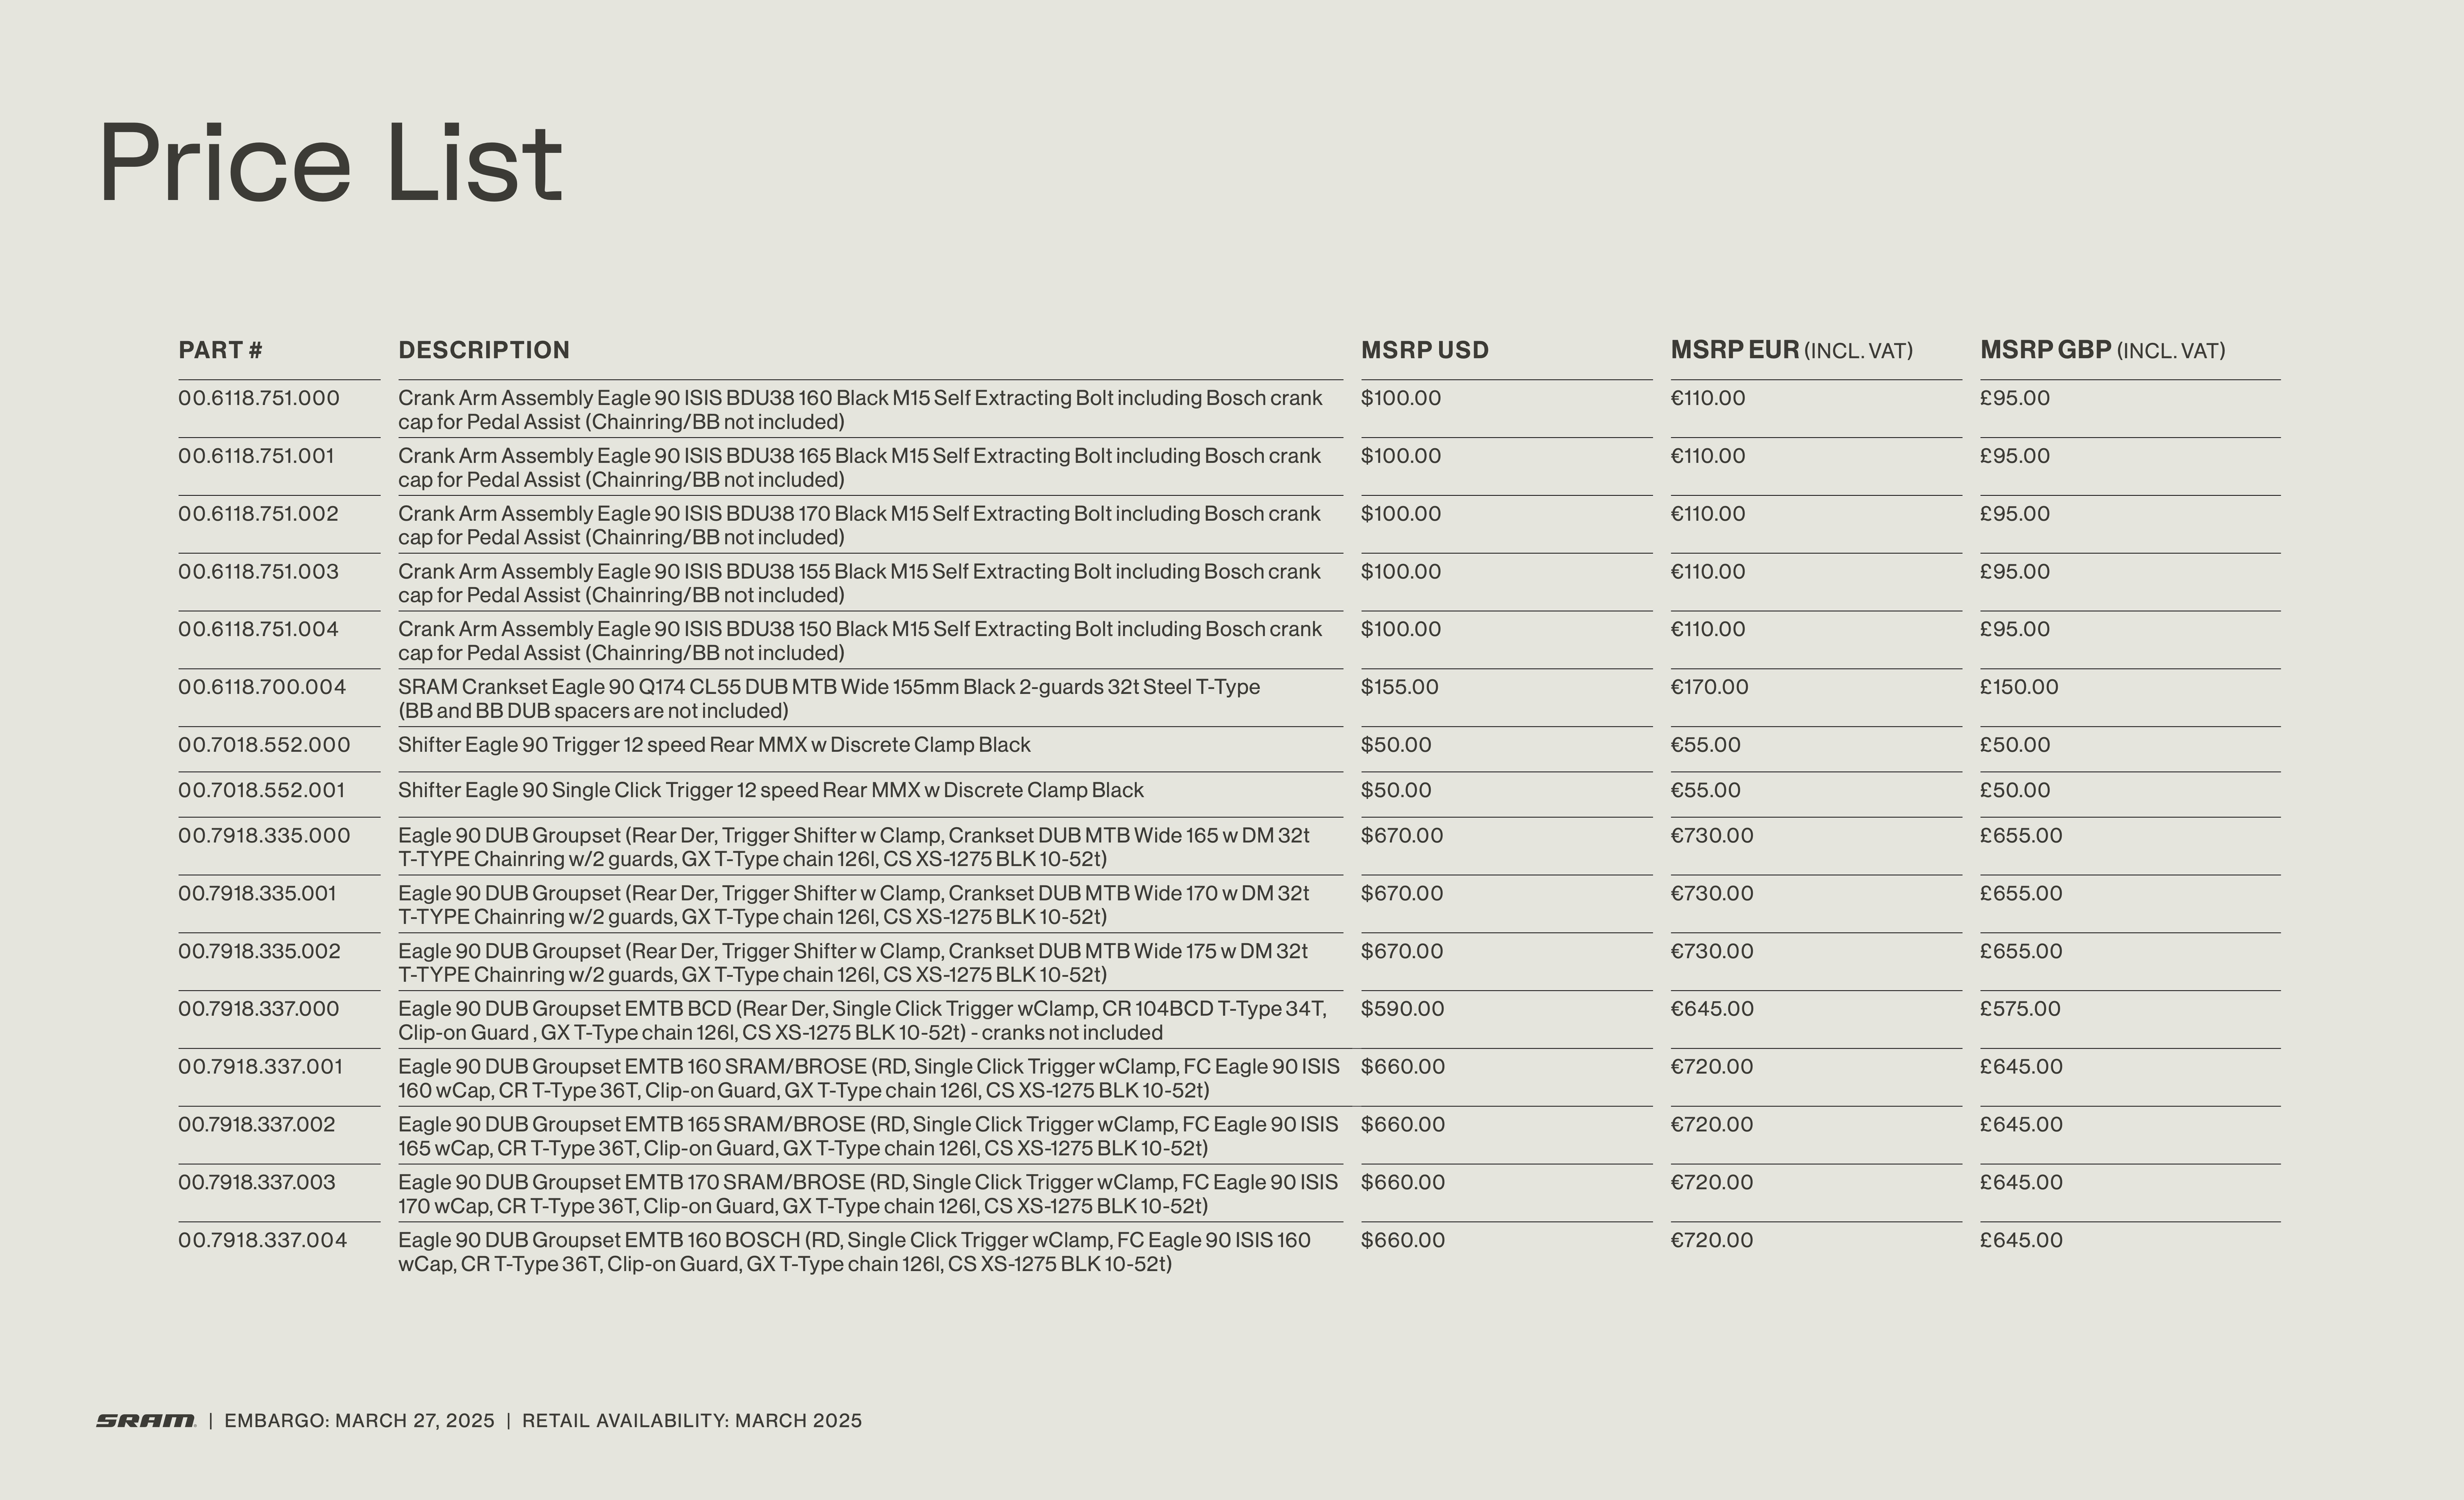Click the $155.00 USD price
Viewport: 2464px width, 1500px height.
(1400, 687)
